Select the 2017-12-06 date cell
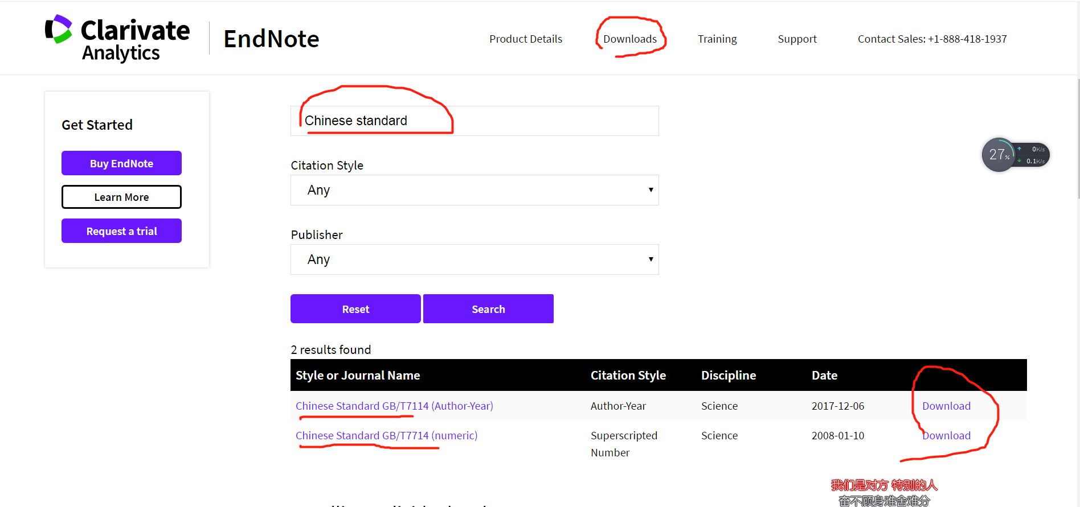 tap(838, 406)
